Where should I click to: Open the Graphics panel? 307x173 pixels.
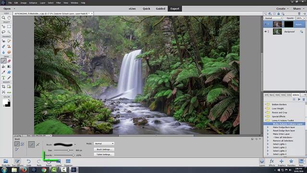[x=282, y=162]
